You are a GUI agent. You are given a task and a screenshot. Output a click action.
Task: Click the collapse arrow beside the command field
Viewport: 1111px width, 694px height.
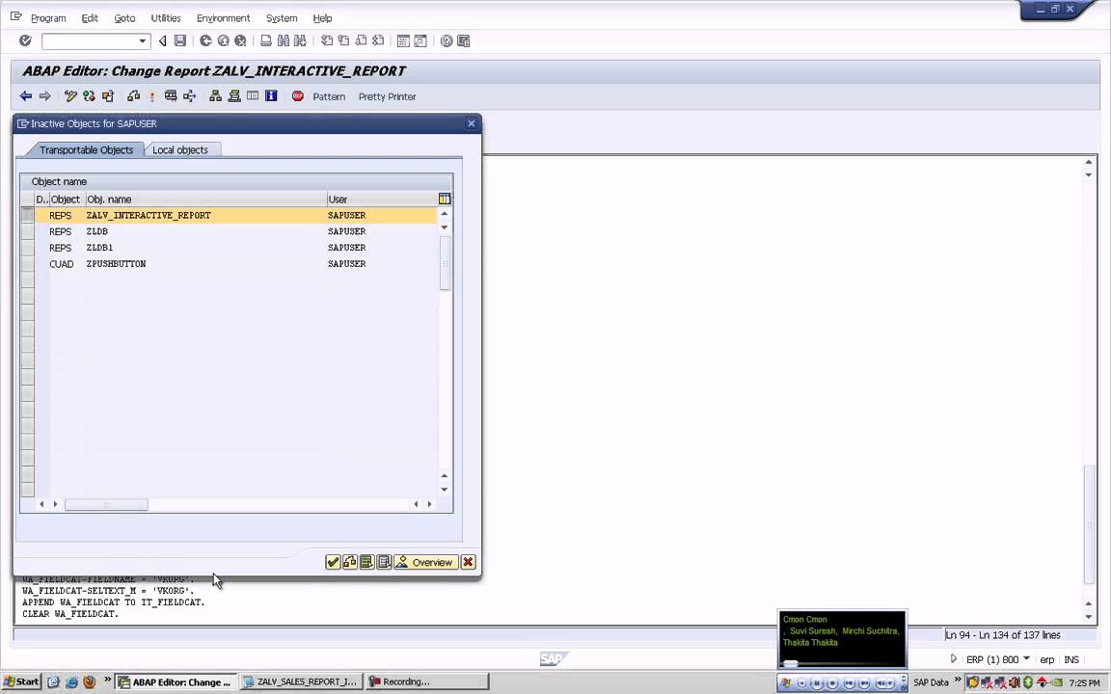point(162,41)
